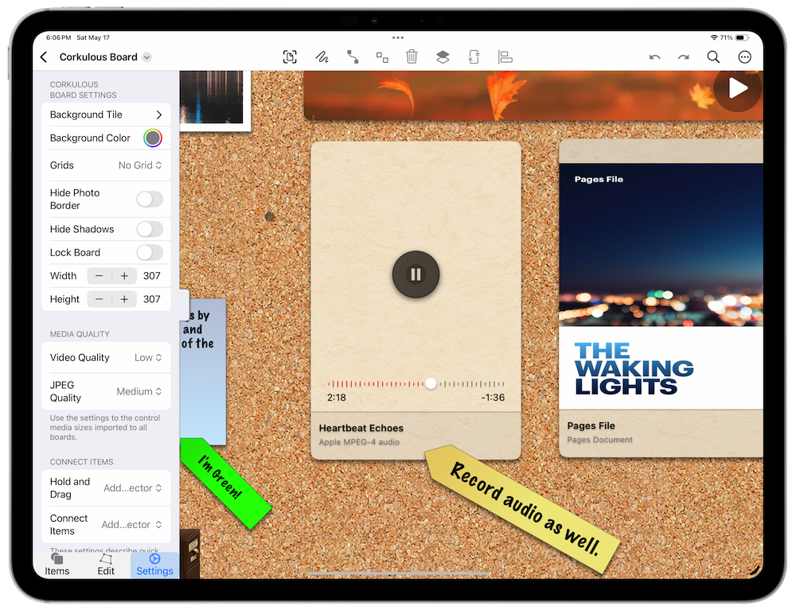The image size is (796, 610).
Task: Increase board Height with plus
Action: (124, 299)
